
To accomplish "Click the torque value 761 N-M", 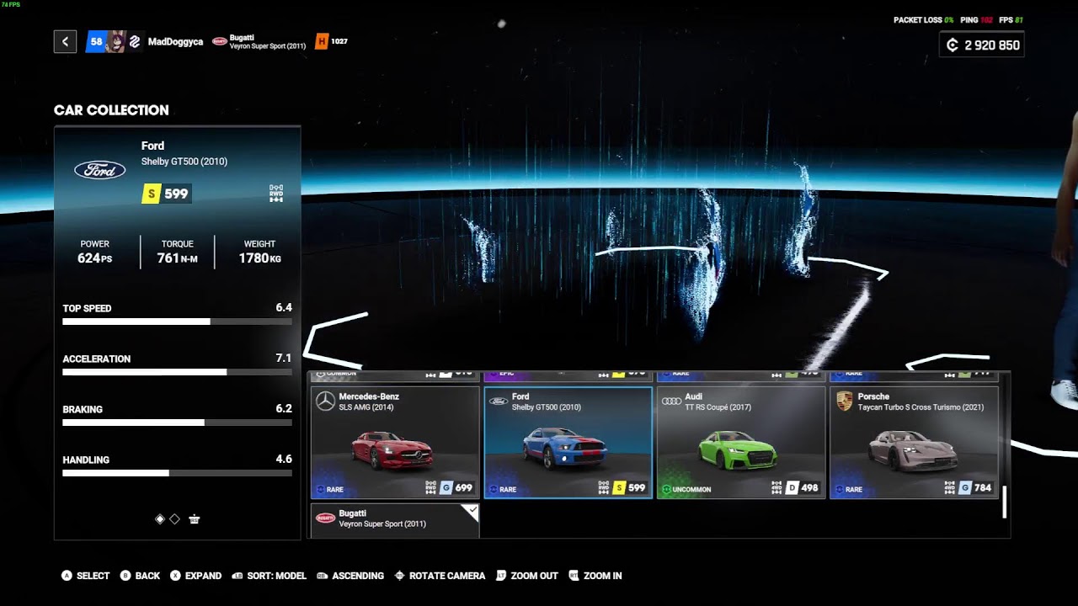I will [178, 258].
